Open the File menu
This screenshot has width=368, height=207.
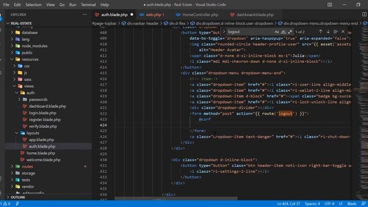[6, 5]
